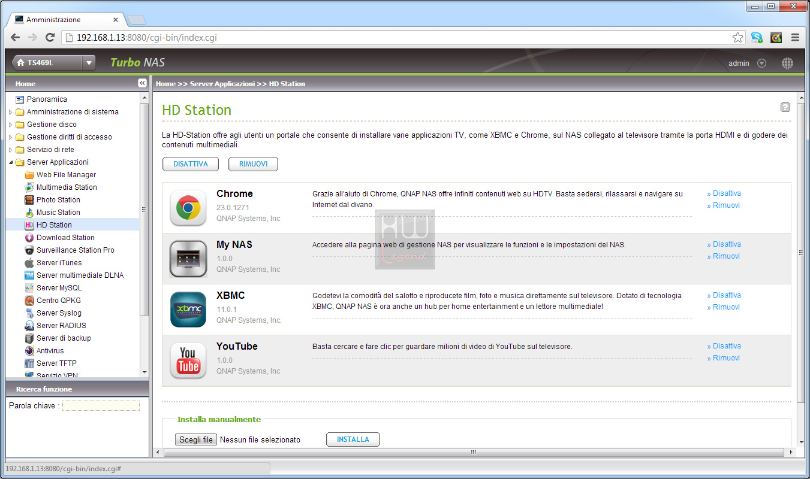The height and width of the screenshot is (479, 810).
Task: Click the 'Nessun file selezionato' text
Action: click(x=260, y=440)
